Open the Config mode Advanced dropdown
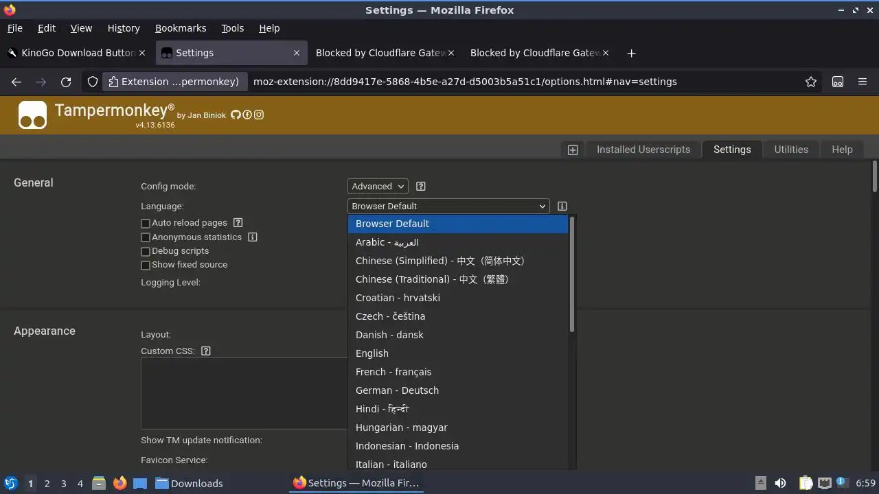The width and height of the screenshot is (879, 494). (x=378, y=187)
